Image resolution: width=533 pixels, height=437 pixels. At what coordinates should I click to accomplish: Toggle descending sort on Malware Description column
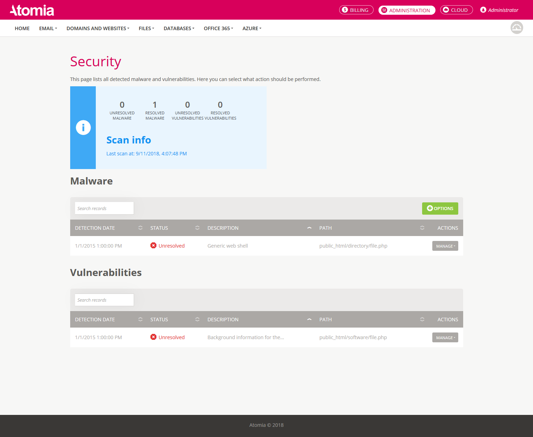coord(309,228)
